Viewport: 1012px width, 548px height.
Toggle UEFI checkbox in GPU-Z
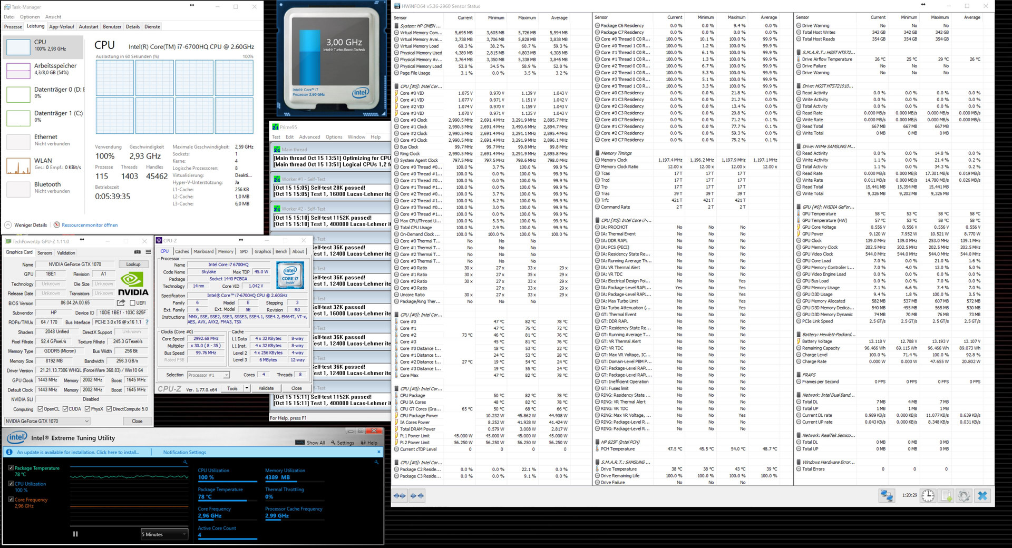click(133, 303)
